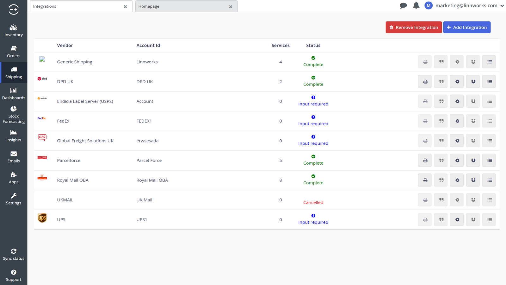The height and width of the screenshot is (285, 506).
Task: Close the Integrations tab
Action: coord(125,7)
